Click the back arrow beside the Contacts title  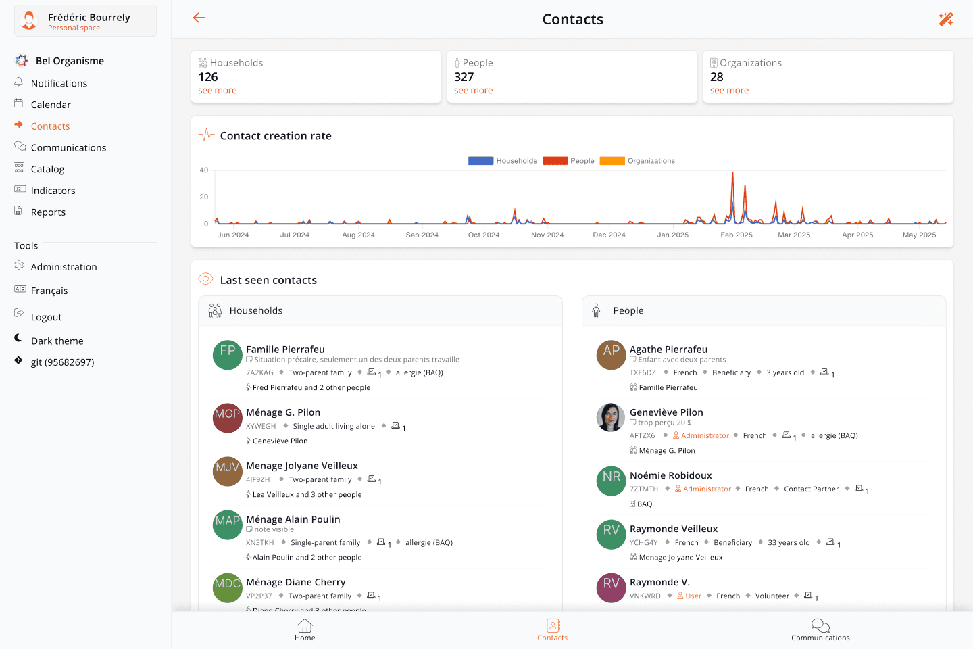199,18
